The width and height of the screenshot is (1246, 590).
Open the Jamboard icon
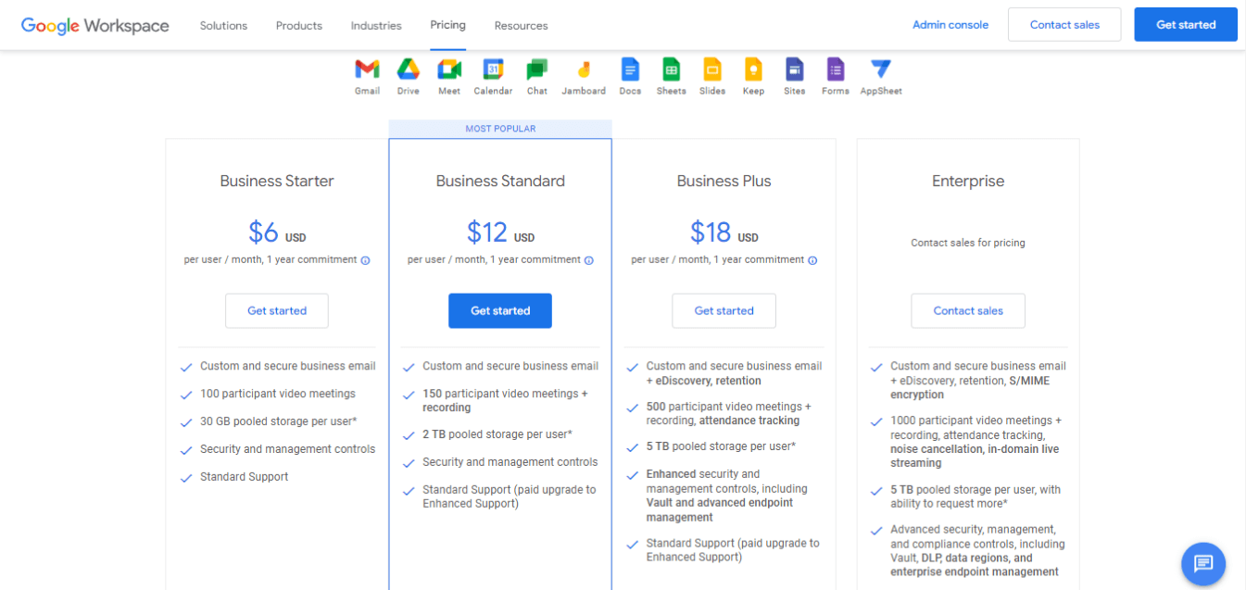click(584, 69)
